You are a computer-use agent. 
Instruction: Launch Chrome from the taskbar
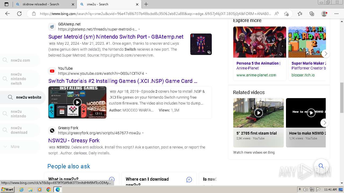48,190
